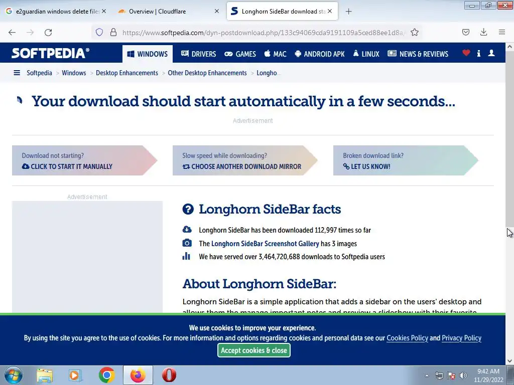514x385 pixels.
Task: Open the Action Center flag icon
Action: click(451, 375)
